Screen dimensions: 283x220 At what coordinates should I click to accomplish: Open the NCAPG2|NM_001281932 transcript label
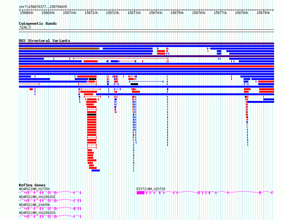pyautogui.click(x=37, y=197)
